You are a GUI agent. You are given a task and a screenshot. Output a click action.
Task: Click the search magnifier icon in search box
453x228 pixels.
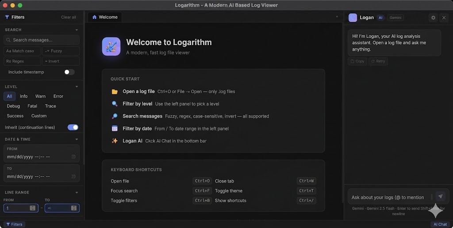coord(8,40)
